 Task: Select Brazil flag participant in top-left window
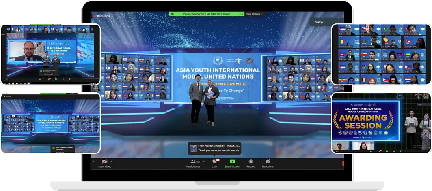[x=83, y=29]
